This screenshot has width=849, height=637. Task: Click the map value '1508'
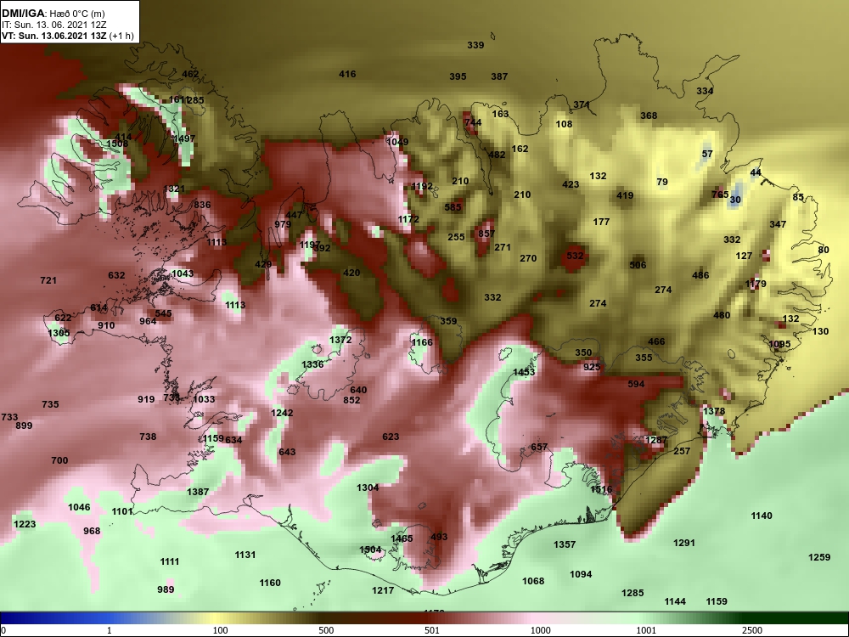[117, 144]
